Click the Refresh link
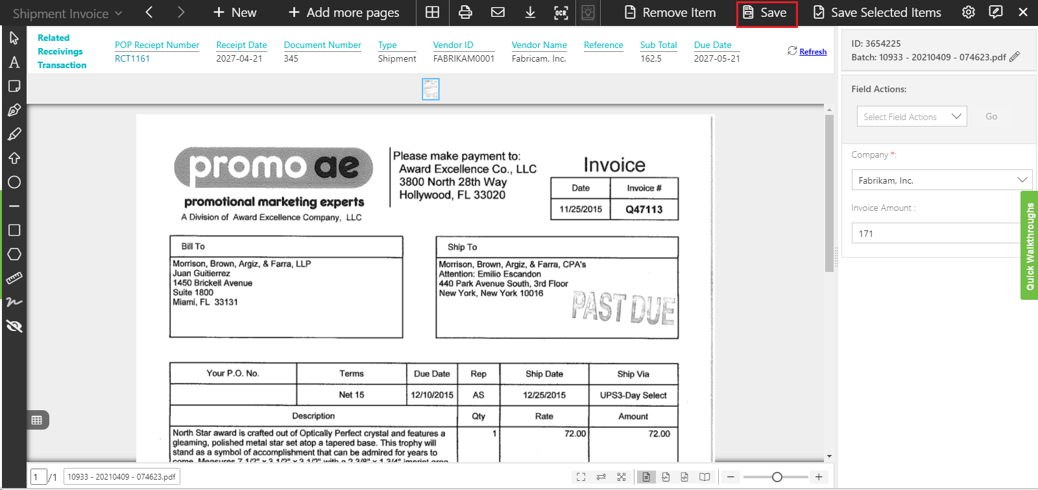The width and height of the screenshot is (1038, 490). 812,51
